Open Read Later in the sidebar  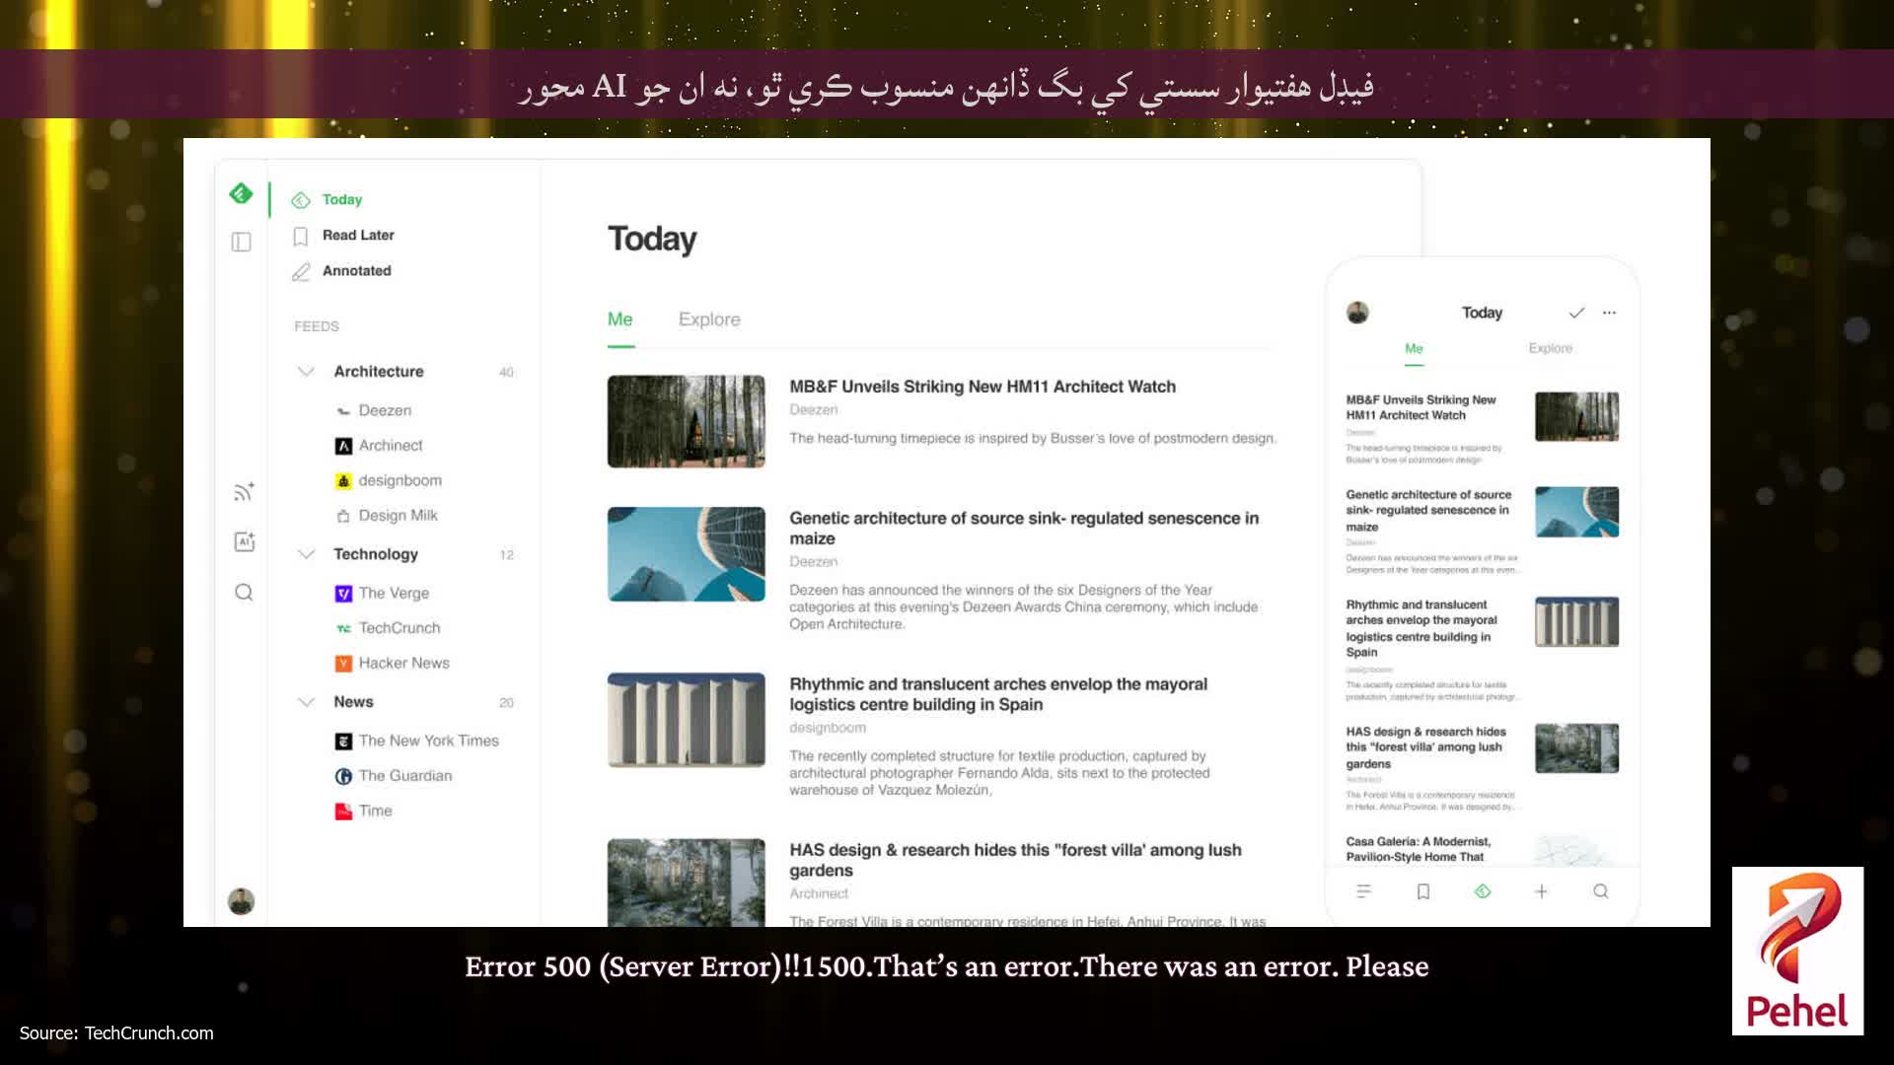[358, 235]
